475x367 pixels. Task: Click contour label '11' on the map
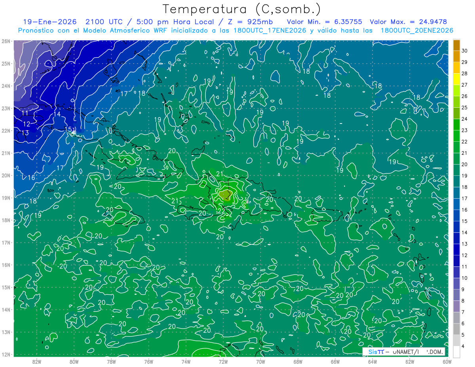click(x=25, y=113)
